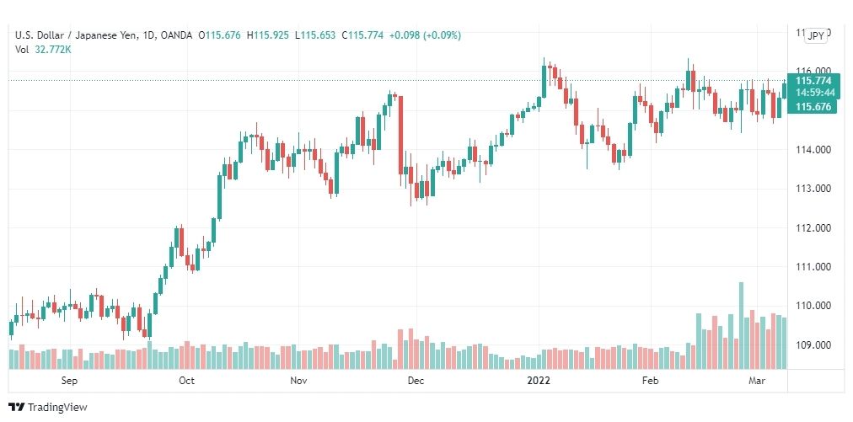Viewport: 853px width, 422px height.
Task: Click the 2022 label on time axis
Action: 539,381
